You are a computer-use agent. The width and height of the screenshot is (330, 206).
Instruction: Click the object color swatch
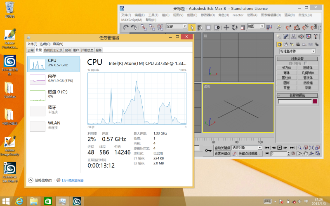(x=315, y=101)
